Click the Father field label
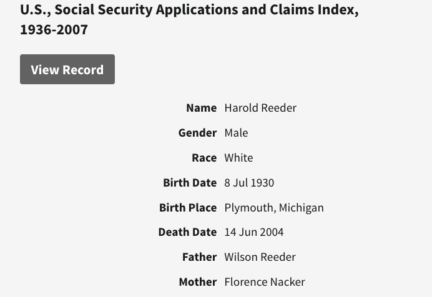The image size is (432, 297). coord(199,257)
